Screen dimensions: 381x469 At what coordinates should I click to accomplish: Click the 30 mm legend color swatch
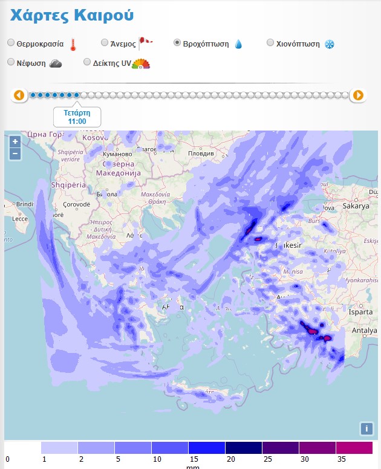(x=317, y=448)
